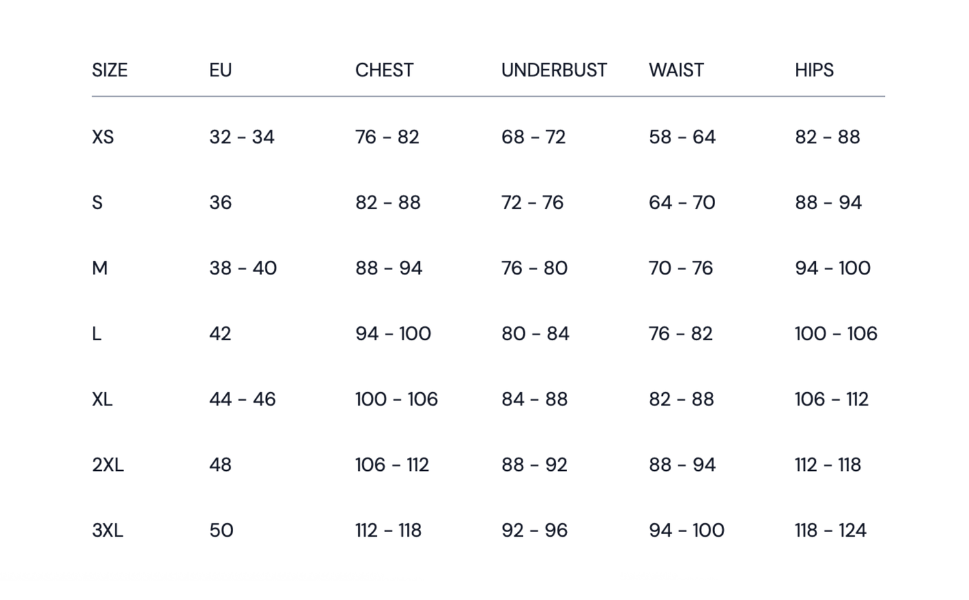Click the CHEST column header
969x600 pixels.
(384, 70)
